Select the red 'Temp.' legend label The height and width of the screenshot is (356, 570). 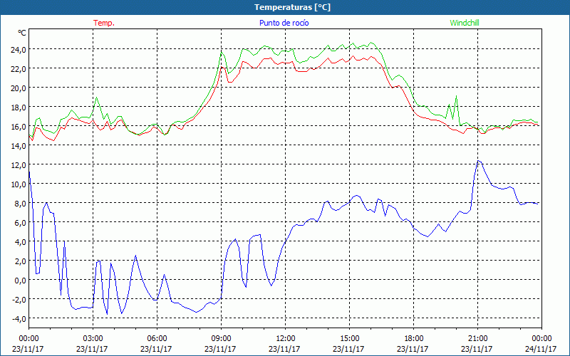click(104, 23)
